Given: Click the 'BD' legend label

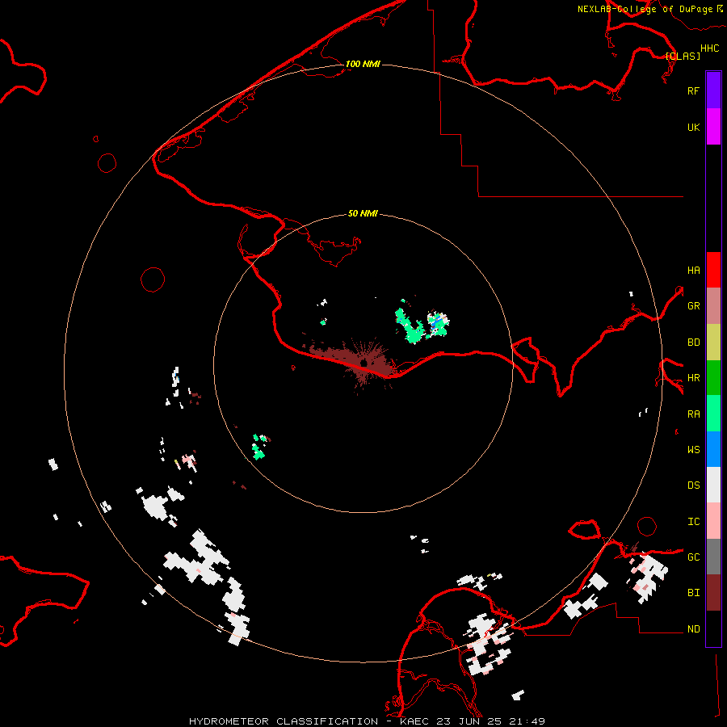Looking at the screenshot, I should click(x=693, y=342).
